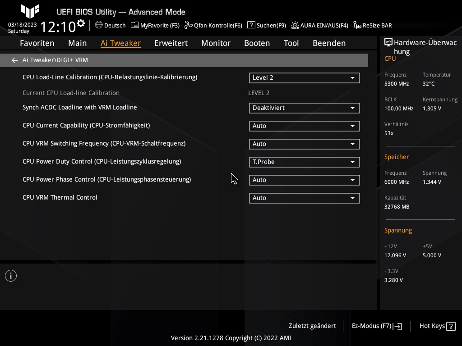Select the Ai Tweaker tab
Screen dimensions: 462x346
tap(120, 43)
